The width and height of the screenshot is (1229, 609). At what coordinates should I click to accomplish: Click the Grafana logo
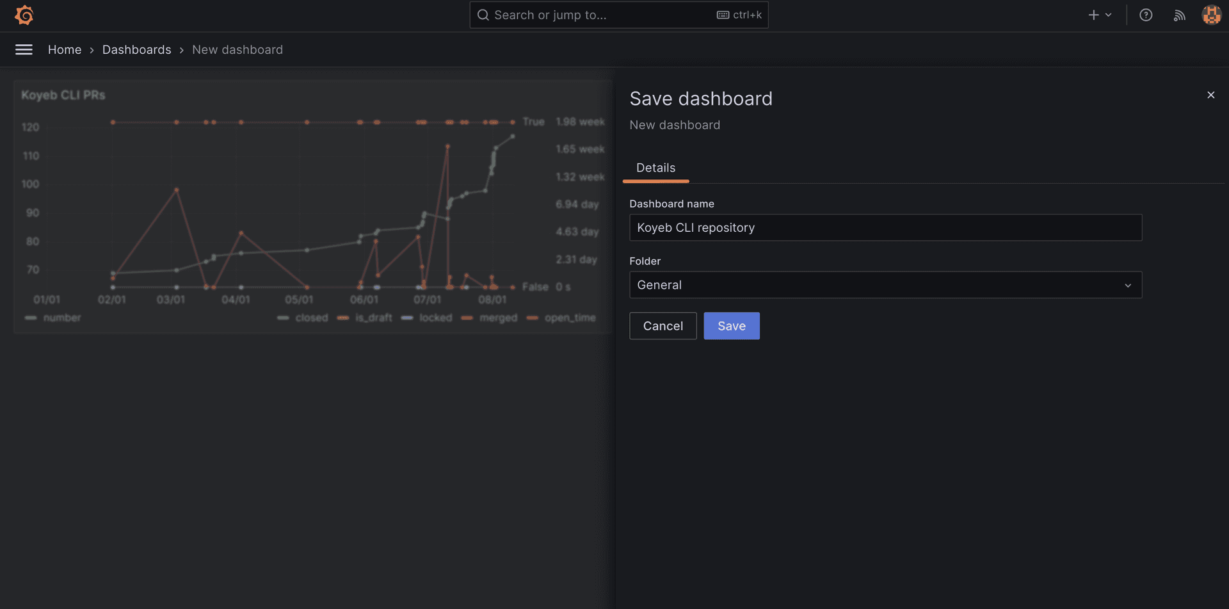pos(24,15)
